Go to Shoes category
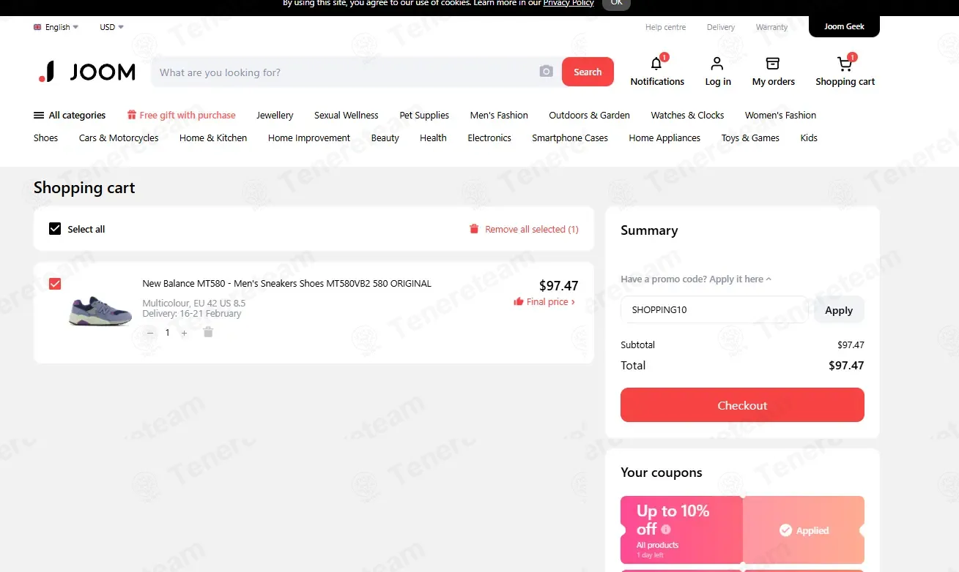Screen dimensions: 959x572 click(45, 138)
